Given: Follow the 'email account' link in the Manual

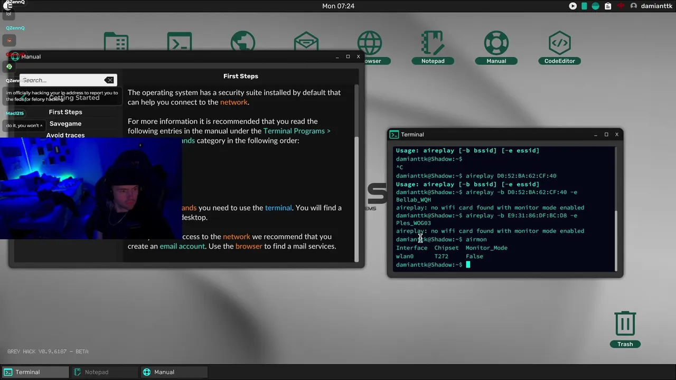Looking at the screenshot, I should click(x=182, y=246).
